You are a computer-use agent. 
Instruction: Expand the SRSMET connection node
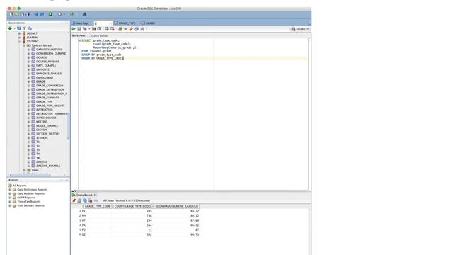19,33
